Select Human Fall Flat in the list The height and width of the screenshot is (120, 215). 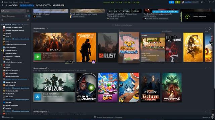click(x=11, y=82)
